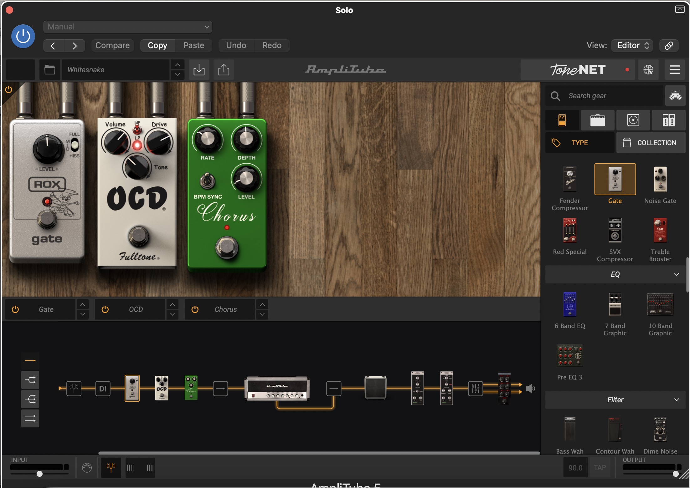Toggle the OCD pedal power button

[x=105, y=309]
